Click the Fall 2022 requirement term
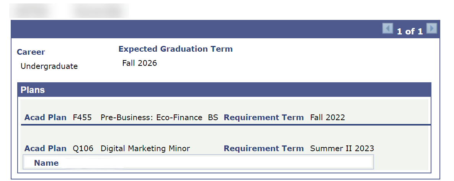Viewport: 454px width, 181px height. pos(327,117)
